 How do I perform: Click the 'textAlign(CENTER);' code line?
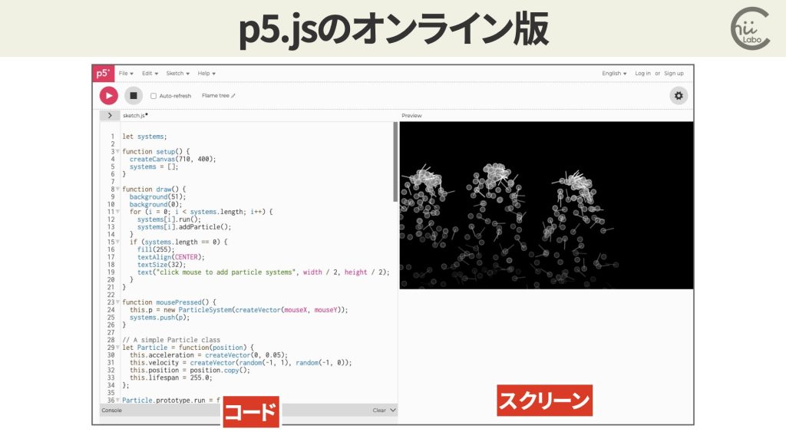[x=171, y=257]
